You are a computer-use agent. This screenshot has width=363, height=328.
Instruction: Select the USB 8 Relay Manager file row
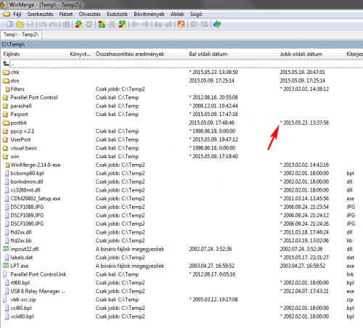coord(181,291)
